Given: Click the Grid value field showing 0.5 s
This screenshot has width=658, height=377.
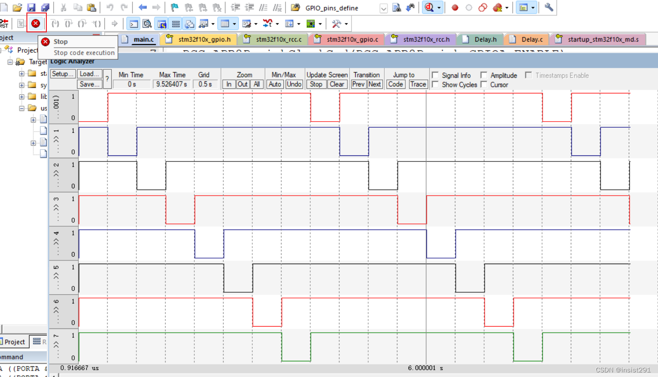Looking at the screenshot, I should (x=205, y=84).
